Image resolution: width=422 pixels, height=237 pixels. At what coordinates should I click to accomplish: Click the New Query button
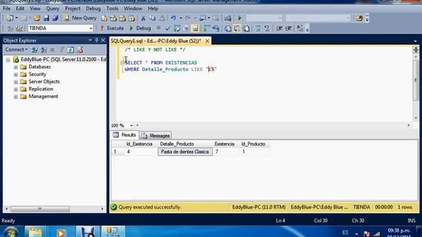[x=80, y=18]
